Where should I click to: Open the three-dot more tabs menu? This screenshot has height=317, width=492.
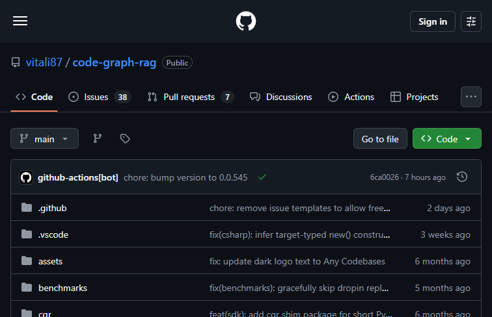[471, 97]
